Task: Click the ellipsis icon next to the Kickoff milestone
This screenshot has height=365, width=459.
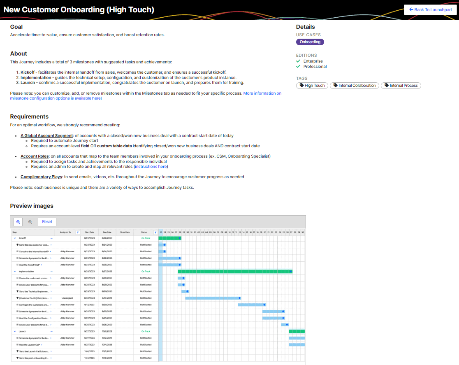Action: 51,238
